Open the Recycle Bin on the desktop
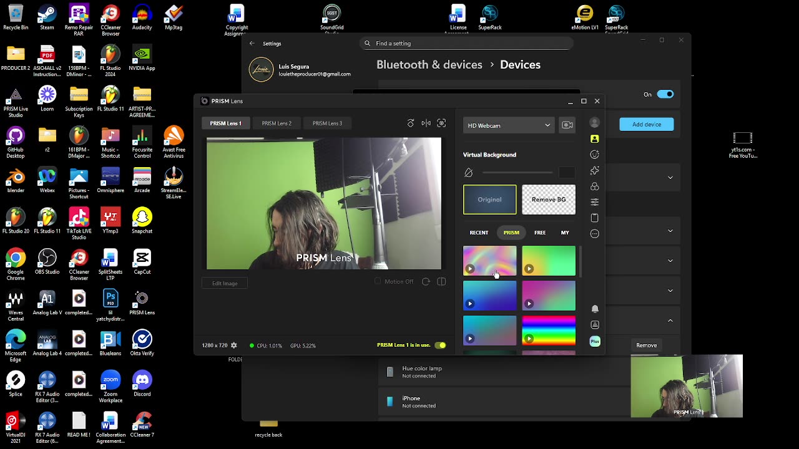This screenshot has width=799, height=449. point(16,17)
